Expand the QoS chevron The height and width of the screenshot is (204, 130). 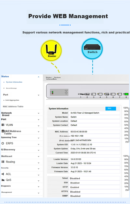pyautogui.click(x=38, y=181)
